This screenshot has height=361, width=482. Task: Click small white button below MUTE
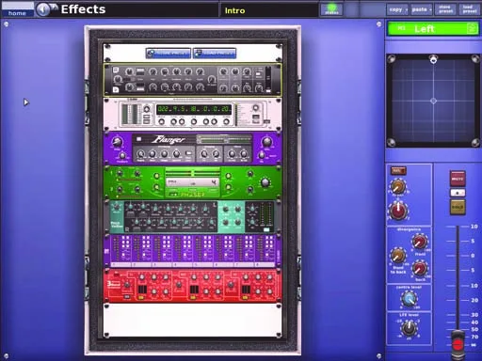[458, 193]
